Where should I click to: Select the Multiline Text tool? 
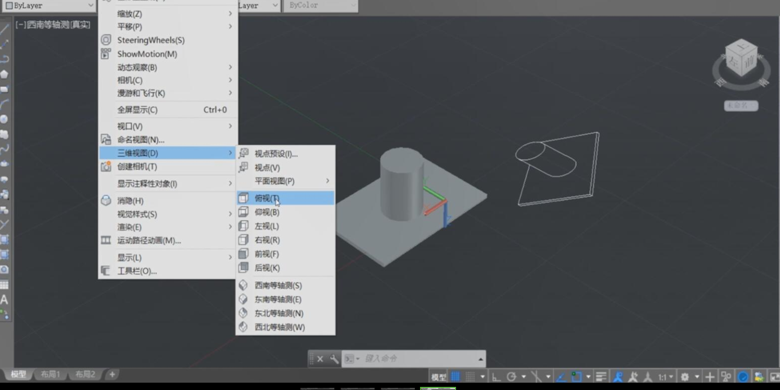click(x=4, y=300)
